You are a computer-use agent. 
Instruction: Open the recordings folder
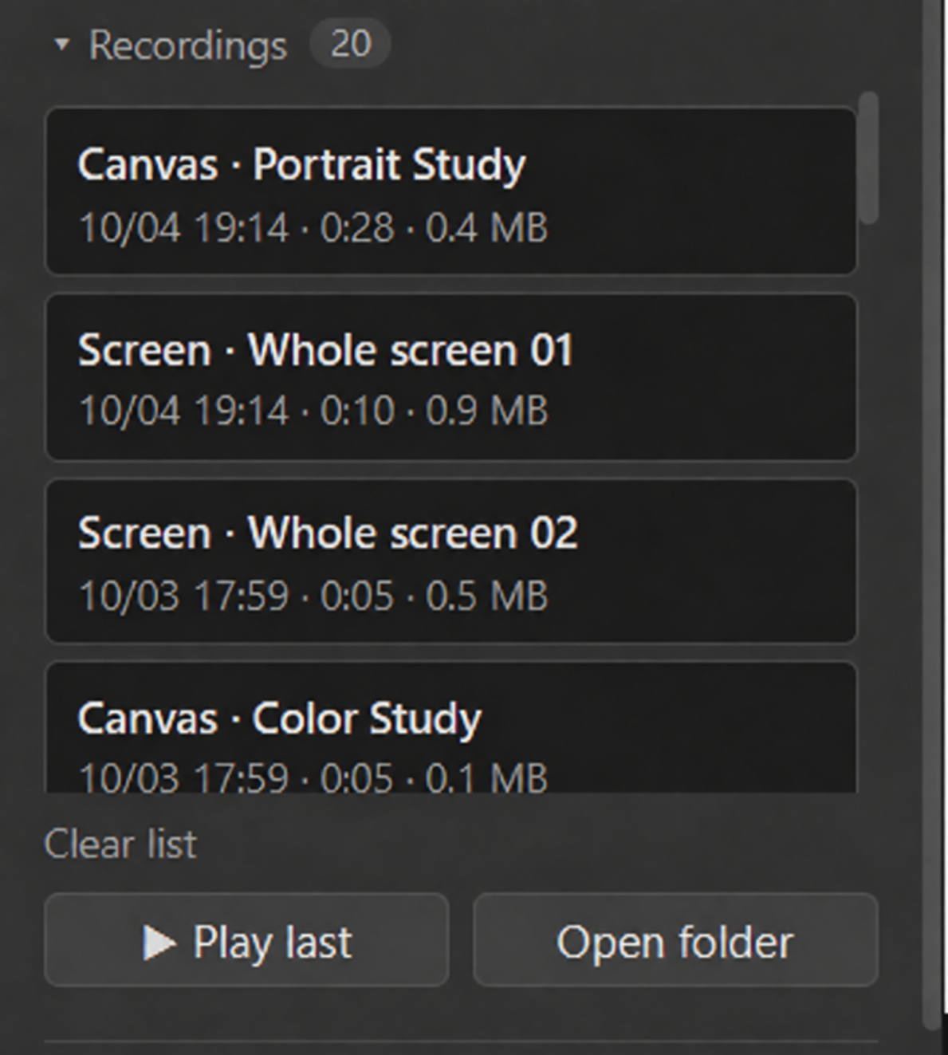[x=676, y=940]
